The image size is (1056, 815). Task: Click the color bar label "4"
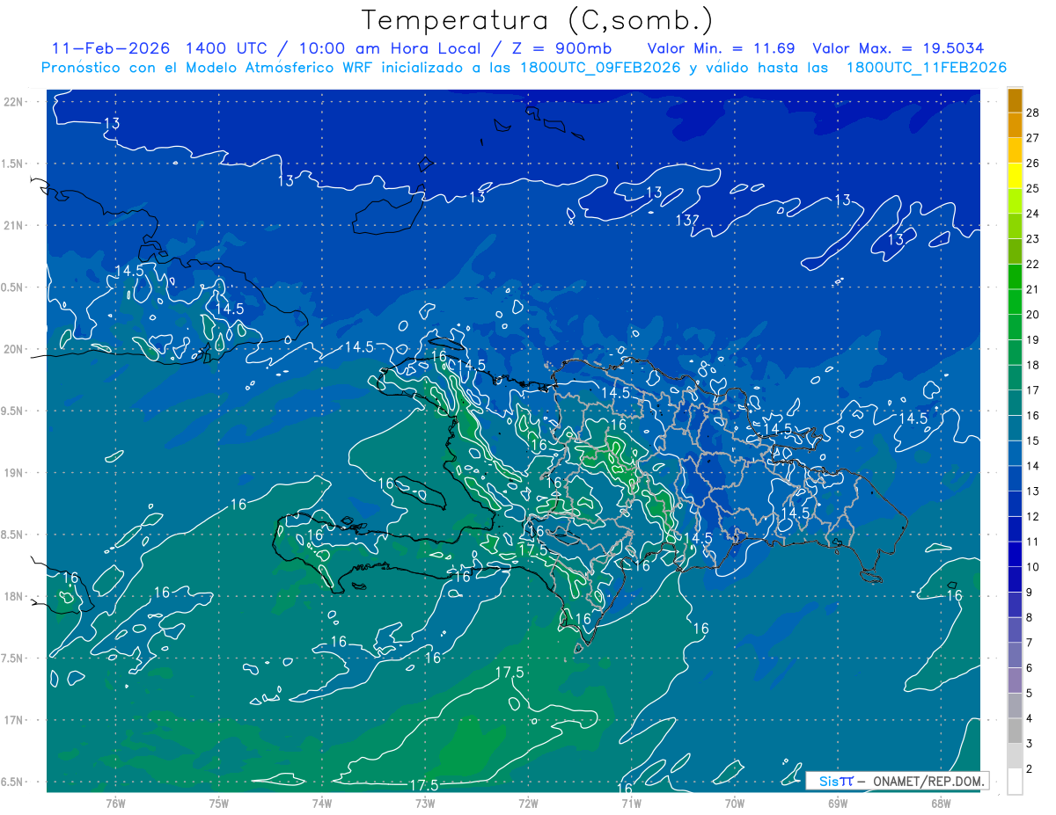click(1030, 718)
